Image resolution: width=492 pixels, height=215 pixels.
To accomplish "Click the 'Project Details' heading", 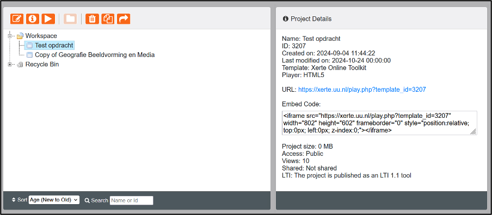I will pyautogui.click(x=311, y=19).
